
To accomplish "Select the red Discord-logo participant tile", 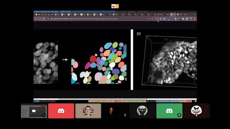I will [x=61, y=111].
